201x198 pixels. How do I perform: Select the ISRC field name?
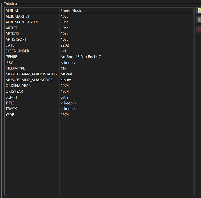[9, 63]
